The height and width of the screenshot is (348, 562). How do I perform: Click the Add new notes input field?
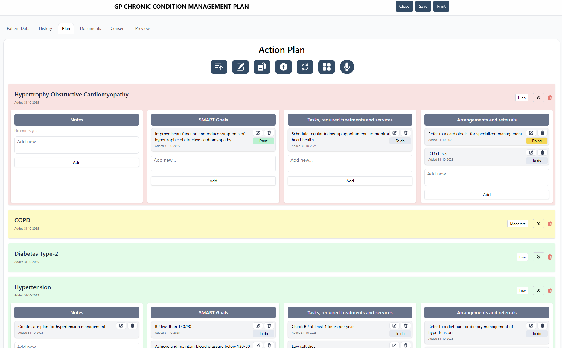pos(77,145)
